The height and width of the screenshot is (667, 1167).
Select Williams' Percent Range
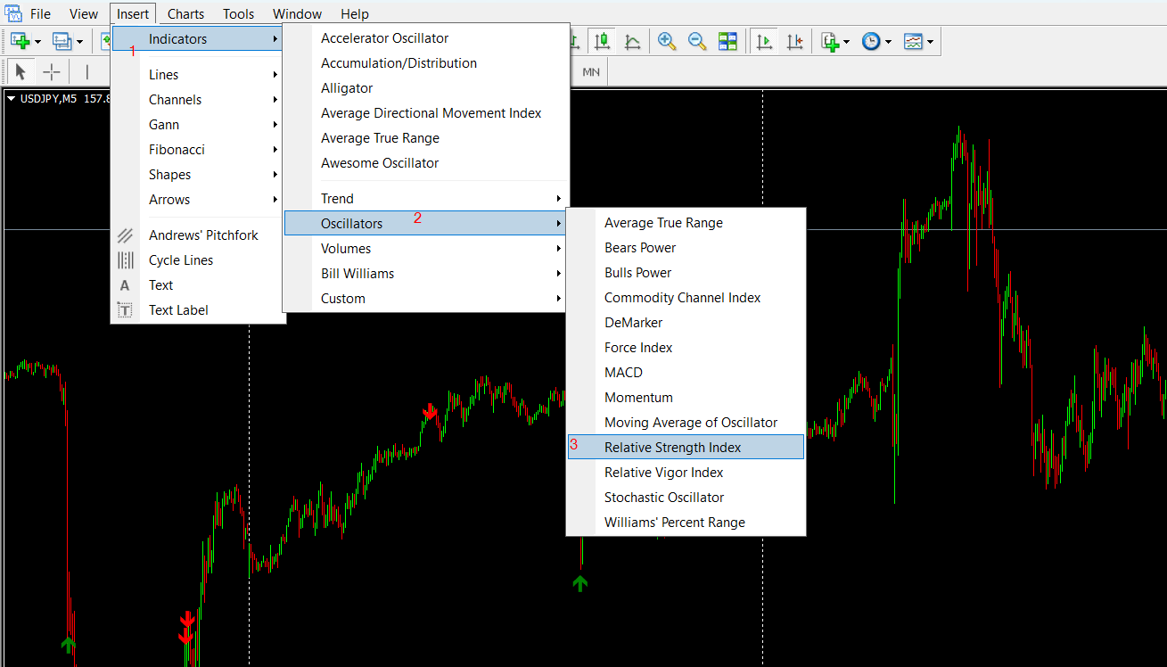coord(686,523)
